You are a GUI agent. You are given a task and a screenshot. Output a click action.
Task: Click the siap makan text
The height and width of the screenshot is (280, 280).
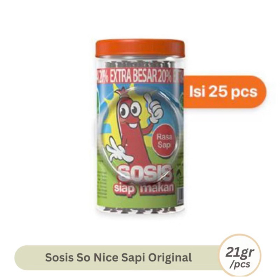[x=144, y=189]
